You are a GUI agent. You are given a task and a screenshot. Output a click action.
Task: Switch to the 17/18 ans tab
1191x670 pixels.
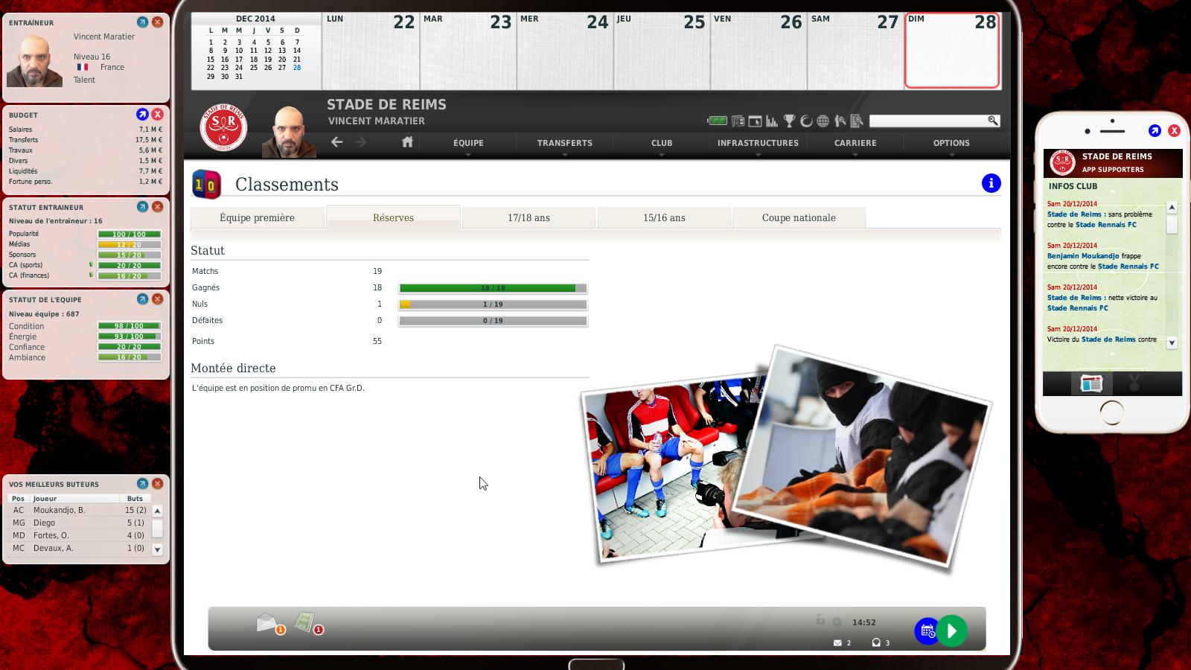[x=529, y=217]
